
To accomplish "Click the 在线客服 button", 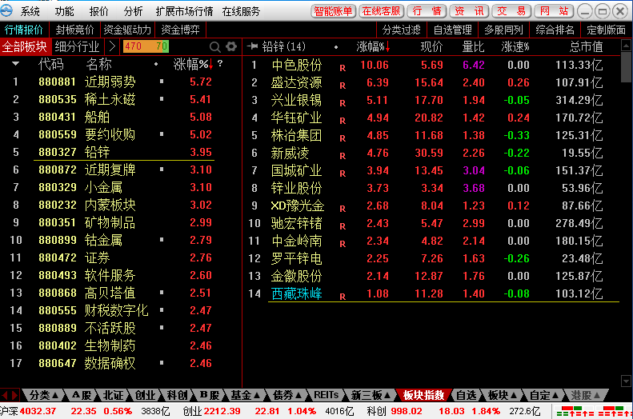I will 381,11.
